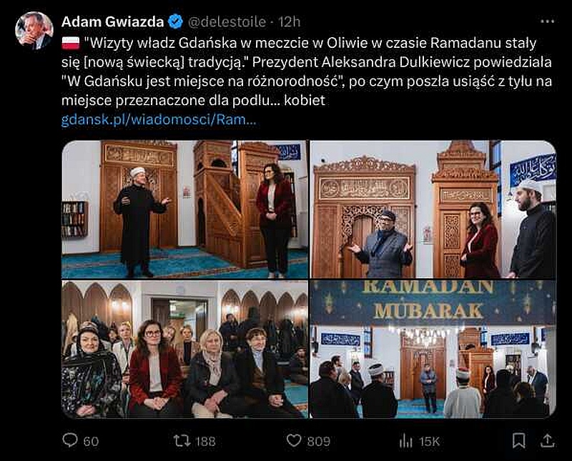This screenshot has height=461, width=572.
Task: Follow the gdansk.pl/wiadomosci link
Action: [159, 119]
